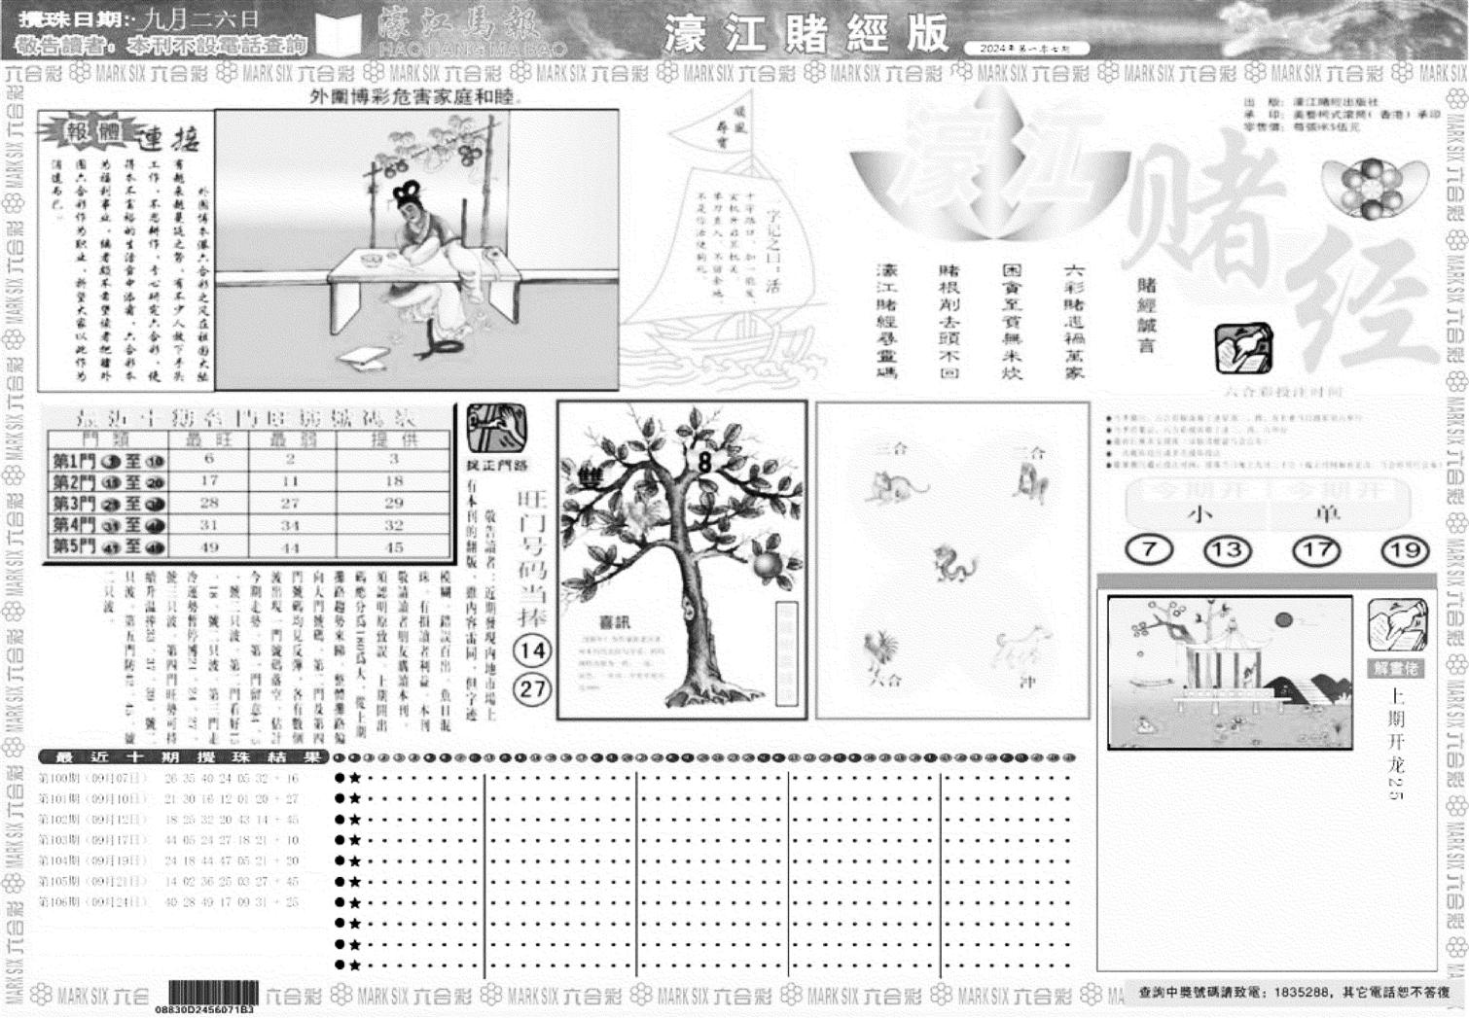Click the dragon zodiac picture

point(954,562)
